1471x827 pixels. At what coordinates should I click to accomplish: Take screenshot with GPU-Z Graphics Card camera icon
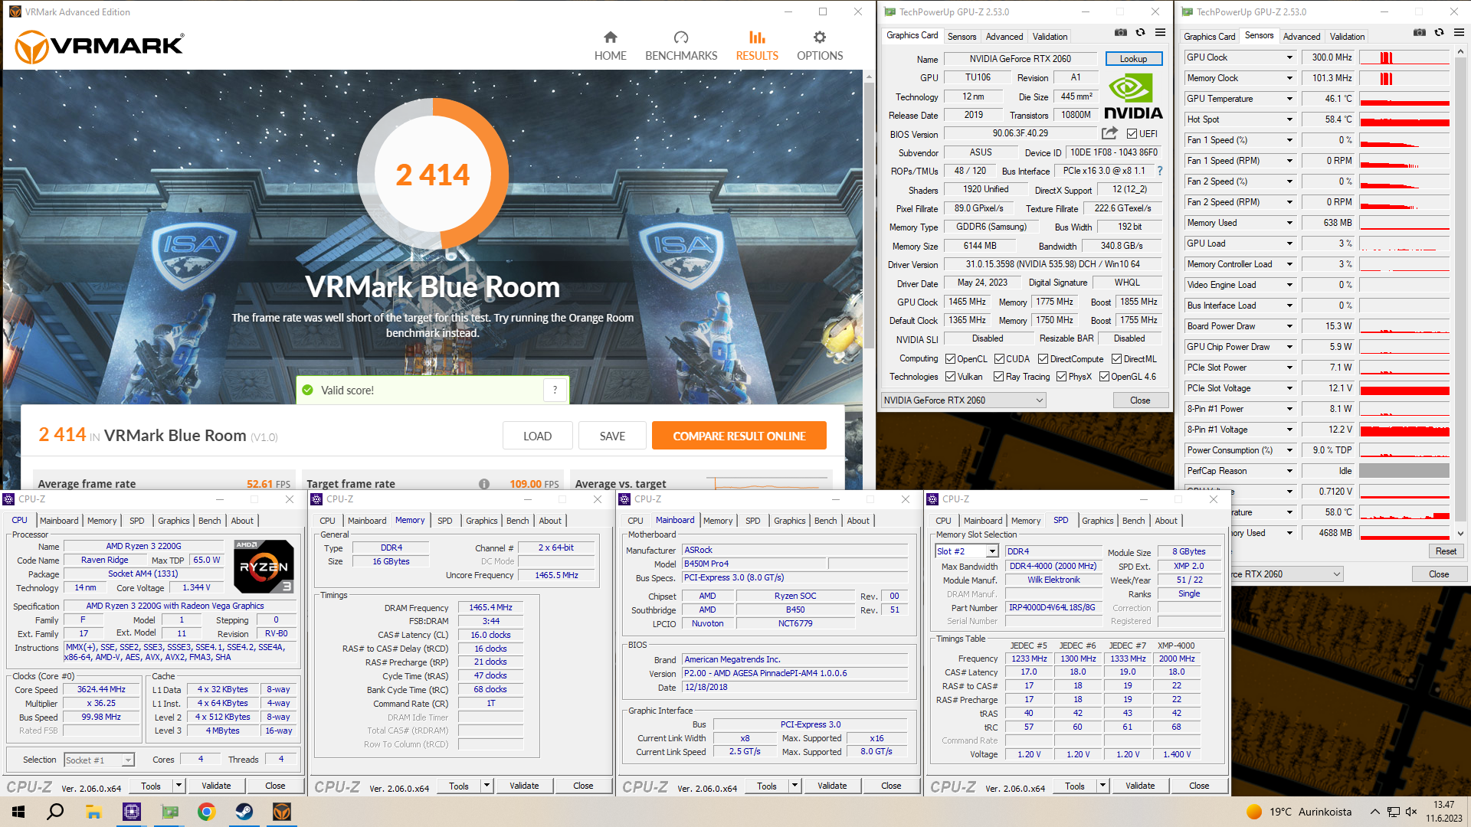click(1121, 33)
